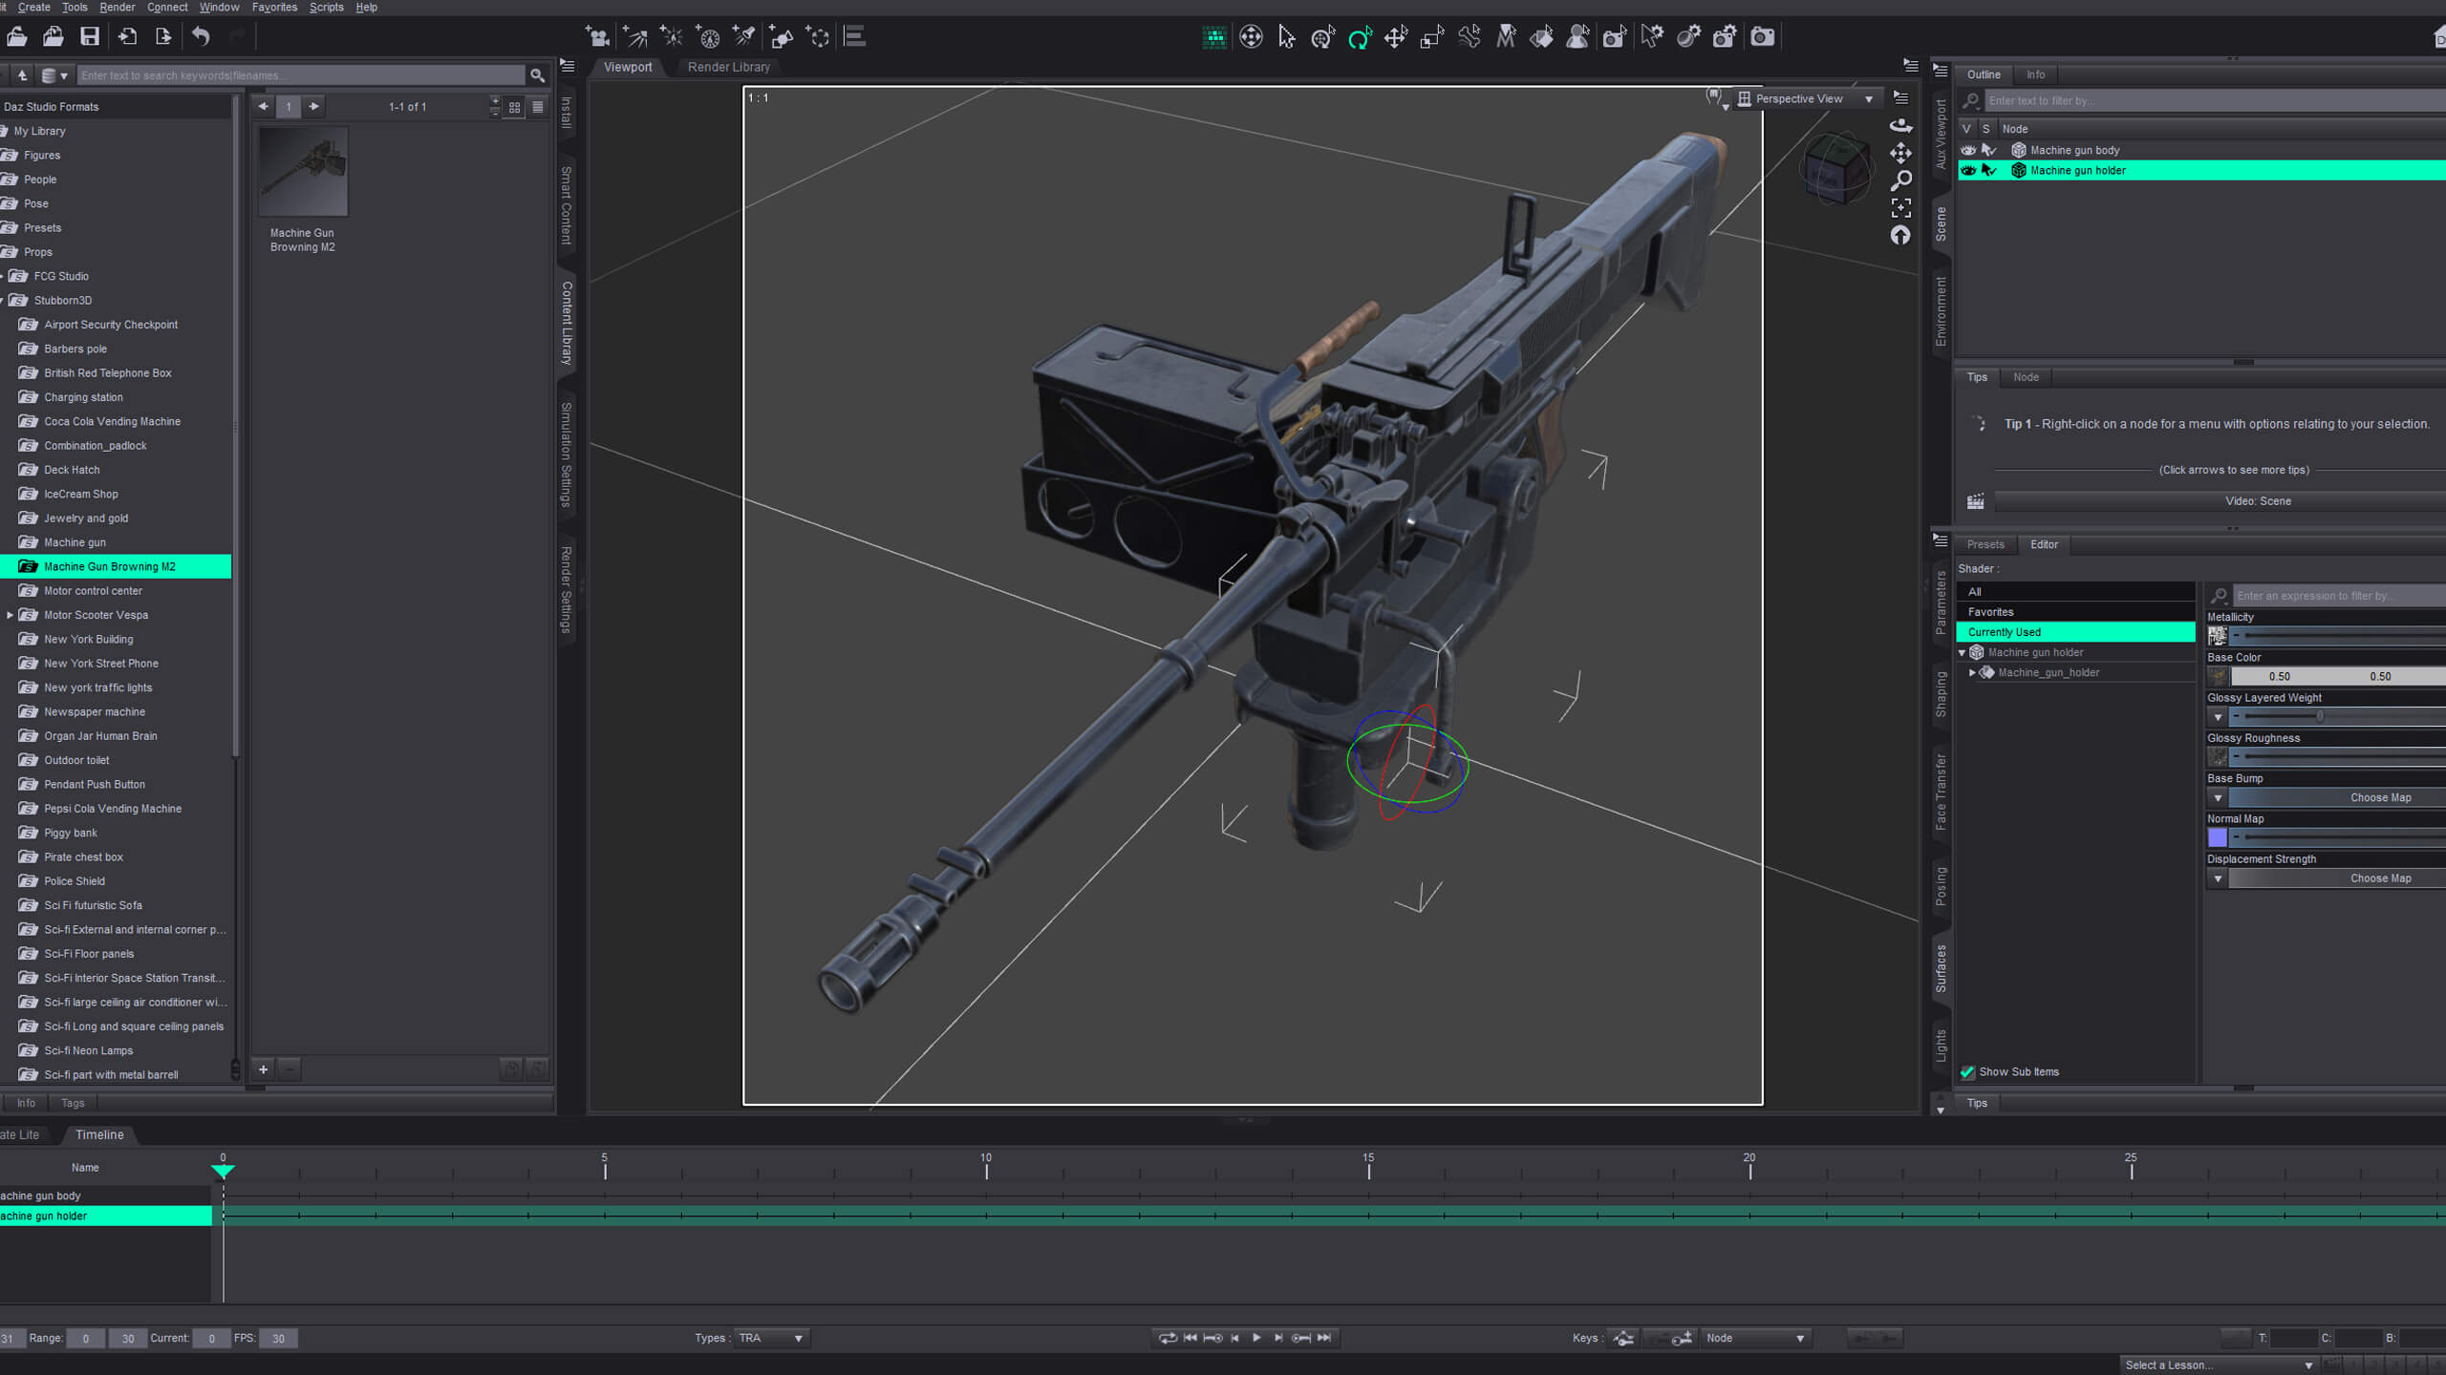Select the ActivePose bone tool
This screenshot has width=2446, height=1375.
point(1470,36)
